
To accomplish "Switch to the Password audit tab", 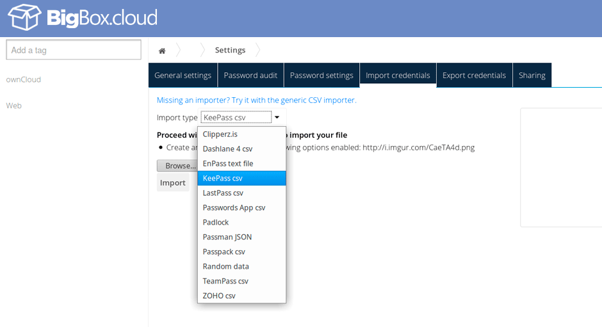I will click(250, 76).
